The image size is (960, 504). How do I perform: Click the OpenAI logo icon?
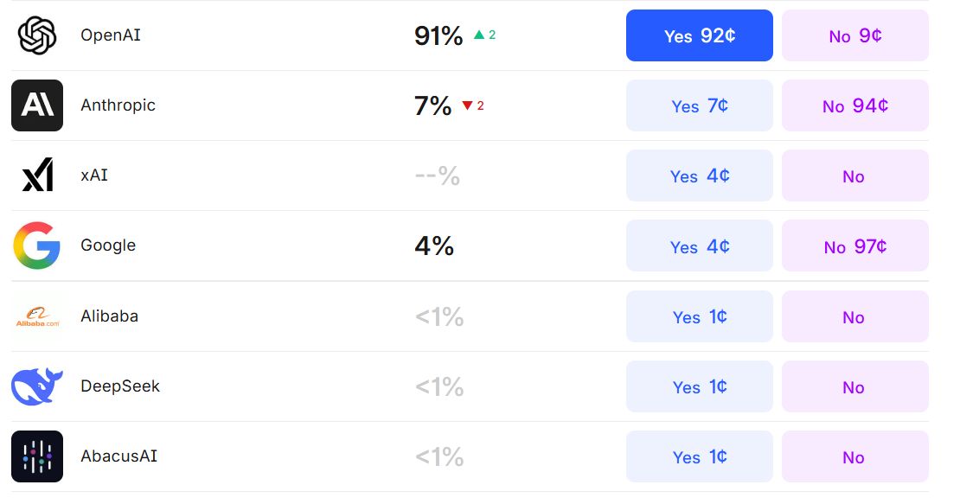pyautogui.click(x=37, y=35)
